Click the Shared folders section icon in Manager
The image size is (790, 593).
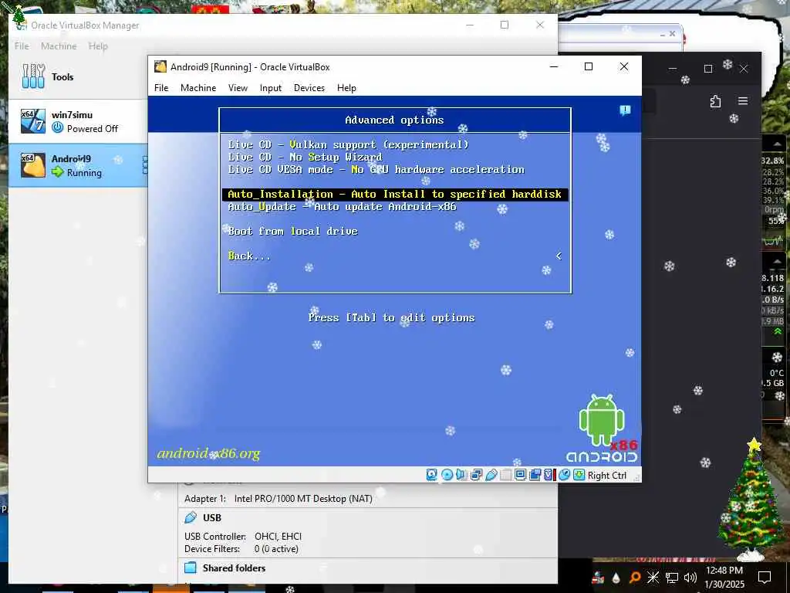pyautogui.click(x=191, y=568)
